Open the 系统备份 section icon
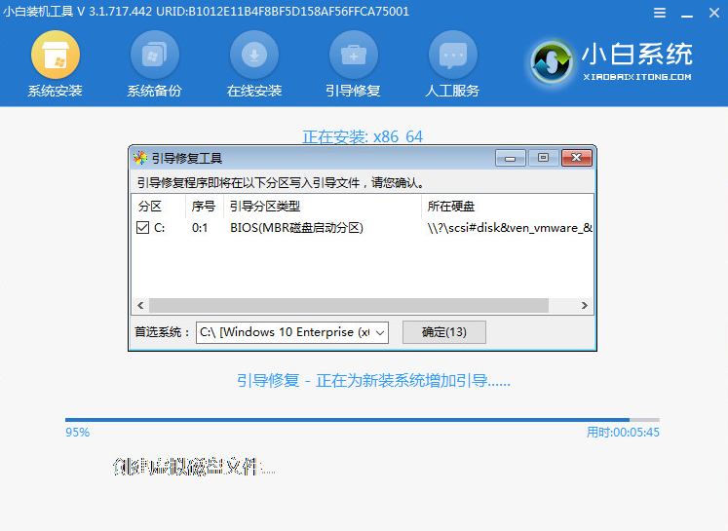 click(x=155, y=55)
